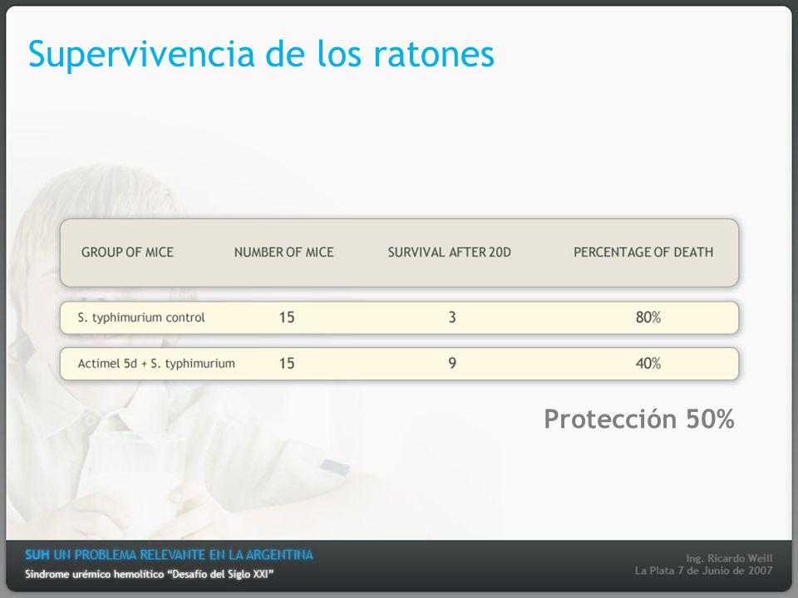The width and height of the screenshot is (798, 598).
Task: Click the 'SURVIVAL AFTER 20D' header
Action: point(450,252)
